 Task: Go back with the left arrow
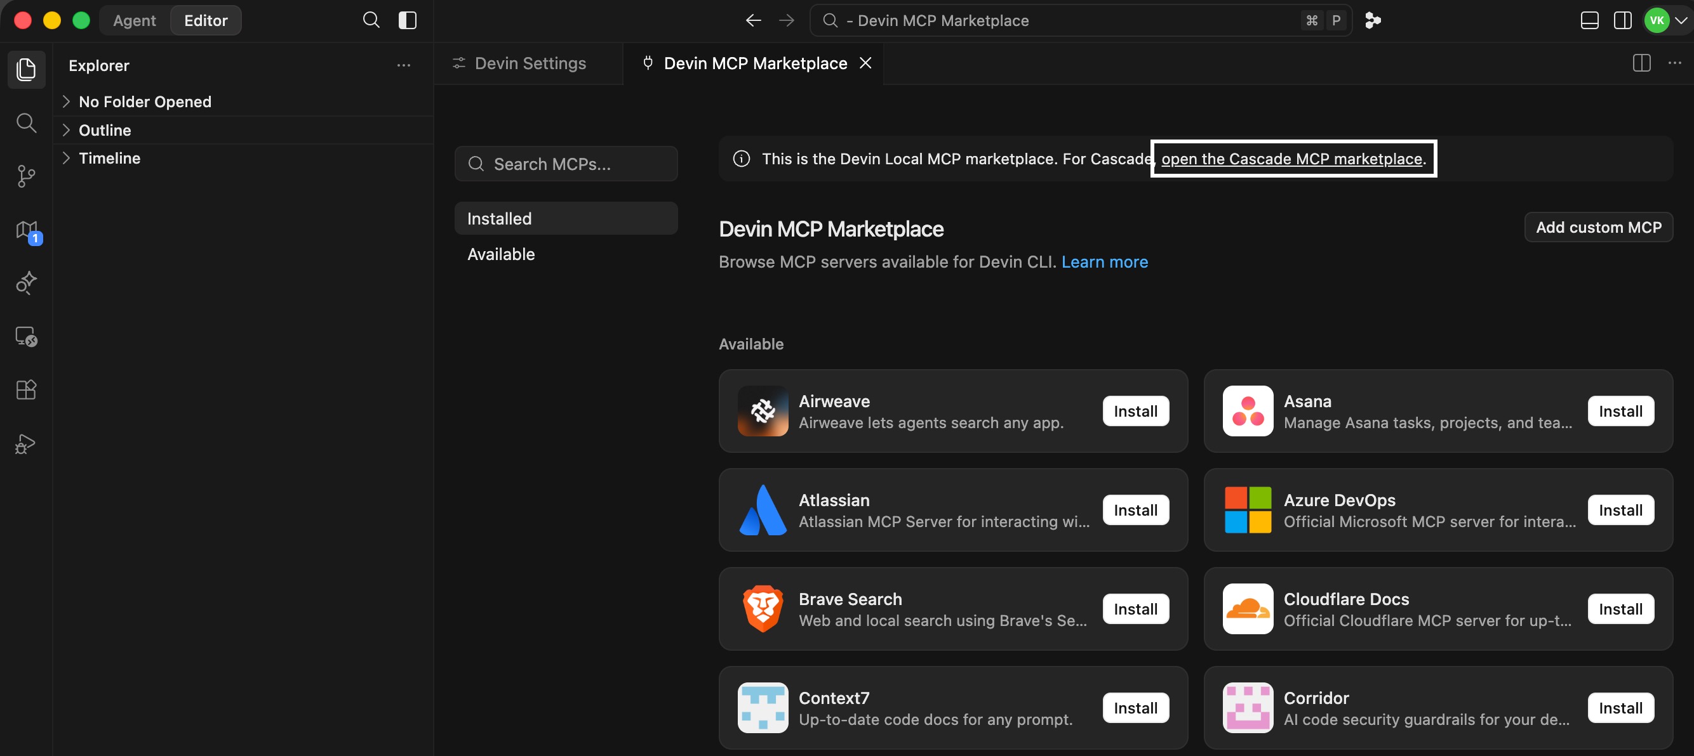point(753,20)
